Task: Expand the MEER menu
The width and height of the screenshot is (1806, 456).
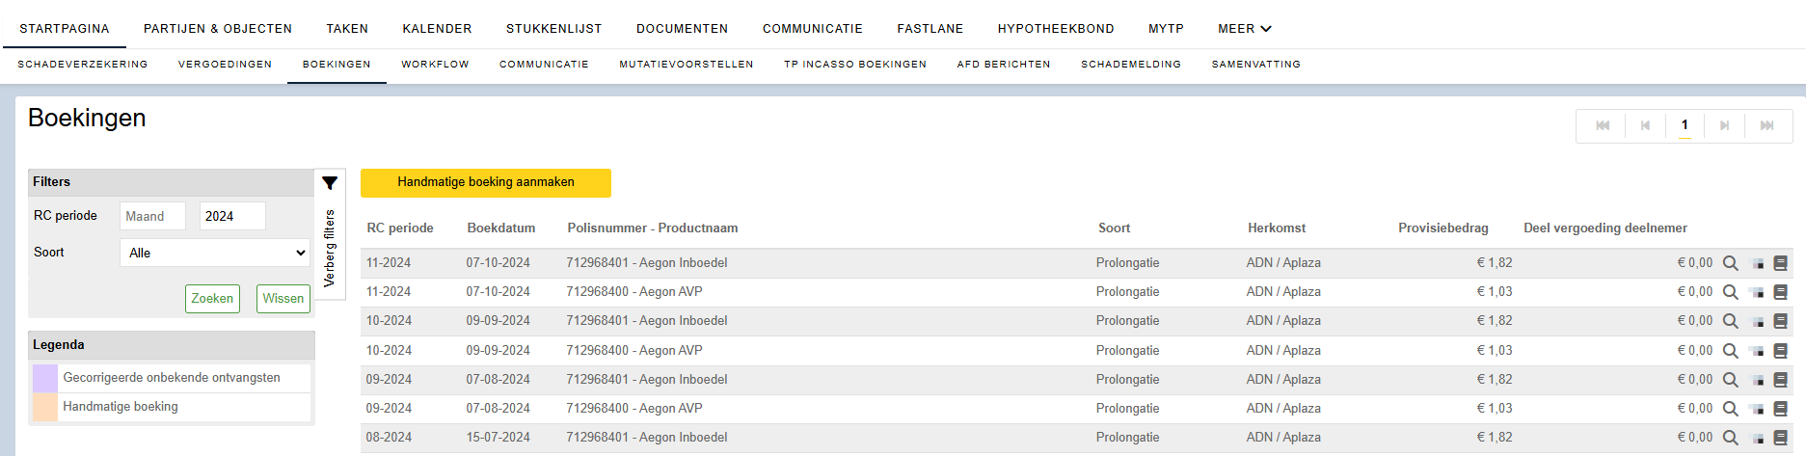Action: (1245, 29)
